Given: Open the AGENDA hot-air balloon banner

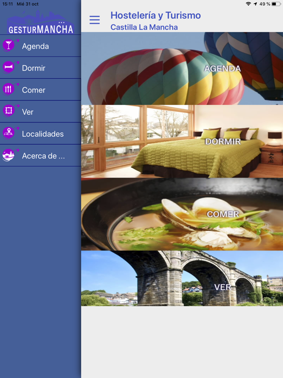Looking at the screenshot, I should pyautogui.click(x=182, y=68).
